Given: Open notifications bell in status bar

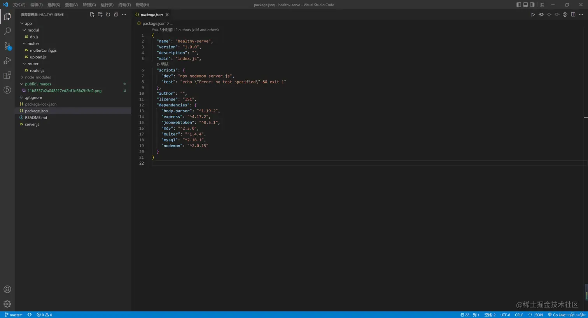Looking at the screenshot, I should coord(581,315).
